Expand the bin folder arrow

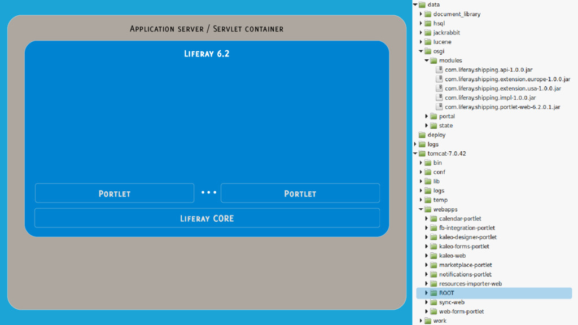pos(421,162)
